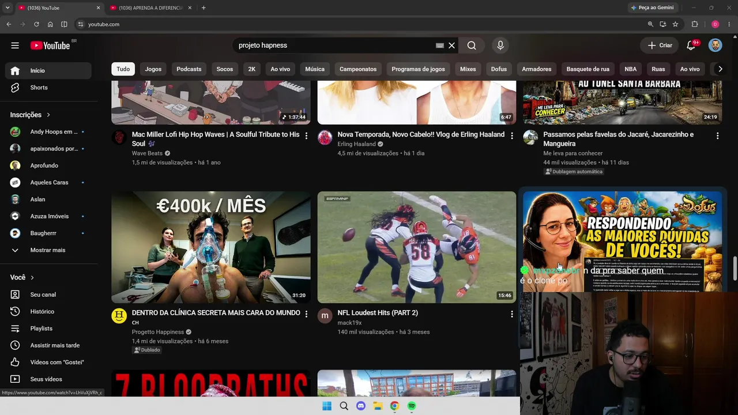
Task: Select the Podcasts filter chip
Action: tap(189, 69)
